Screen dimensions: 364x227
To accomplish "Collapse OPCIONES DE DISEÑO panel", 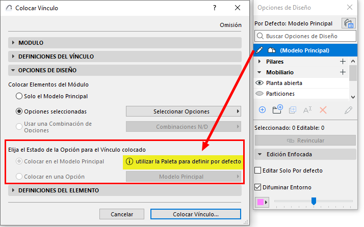I will 13,70.
